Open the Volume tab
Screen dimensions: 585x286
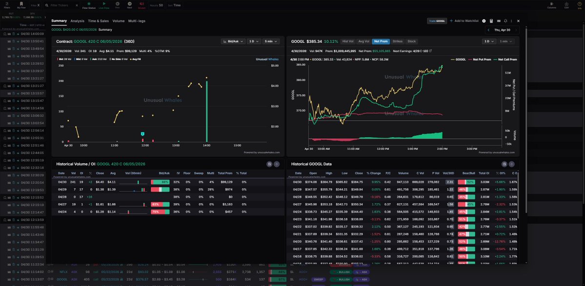[x=119, y=21]
